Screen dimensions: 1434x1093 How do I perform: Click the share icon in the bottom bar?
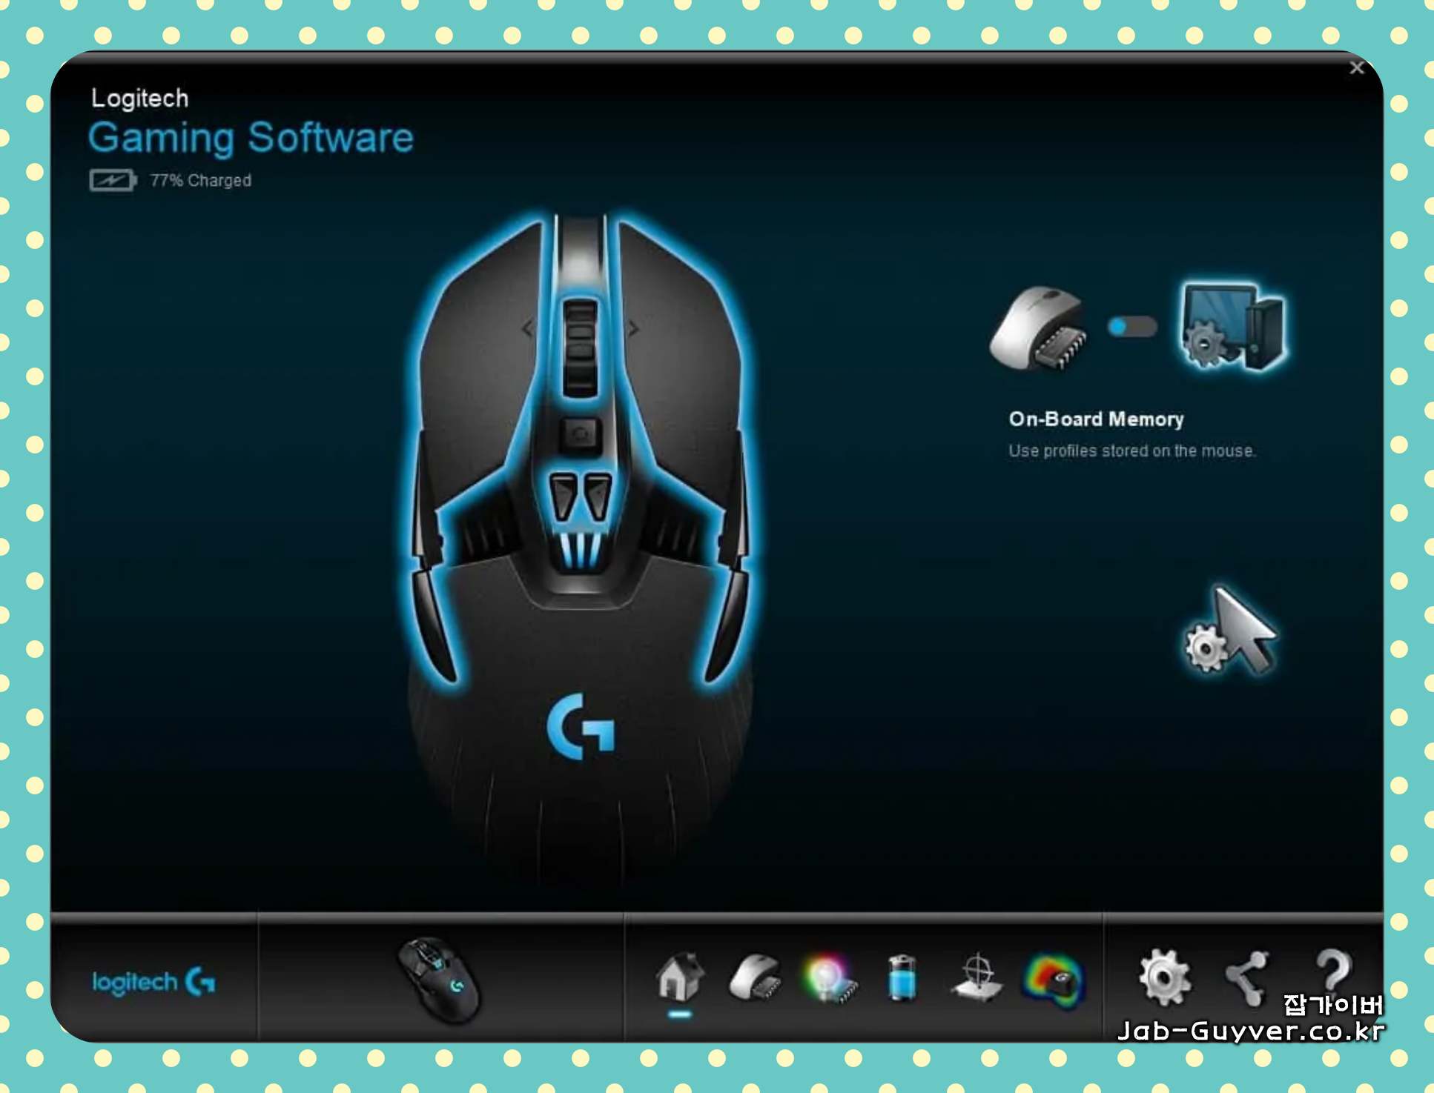click(x=1247, y=978)
